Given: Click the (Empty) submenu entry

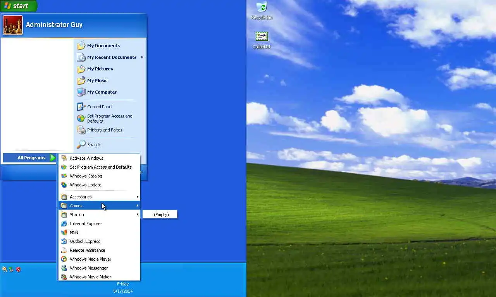Looking at the screenshot, I should pos(160,215).
